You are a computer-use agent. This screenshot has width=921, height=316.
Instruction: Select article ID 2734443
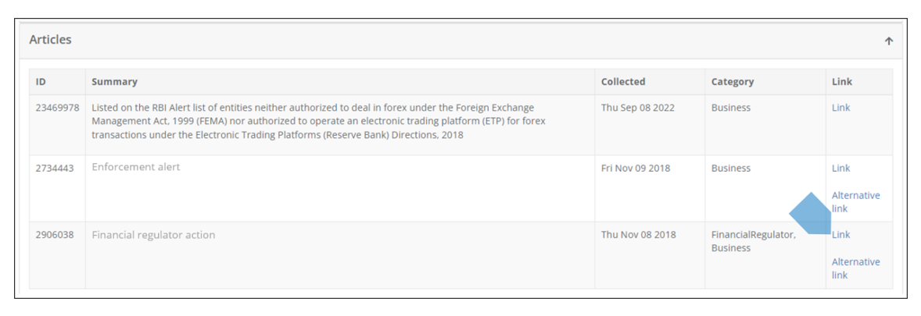[54, 168]
